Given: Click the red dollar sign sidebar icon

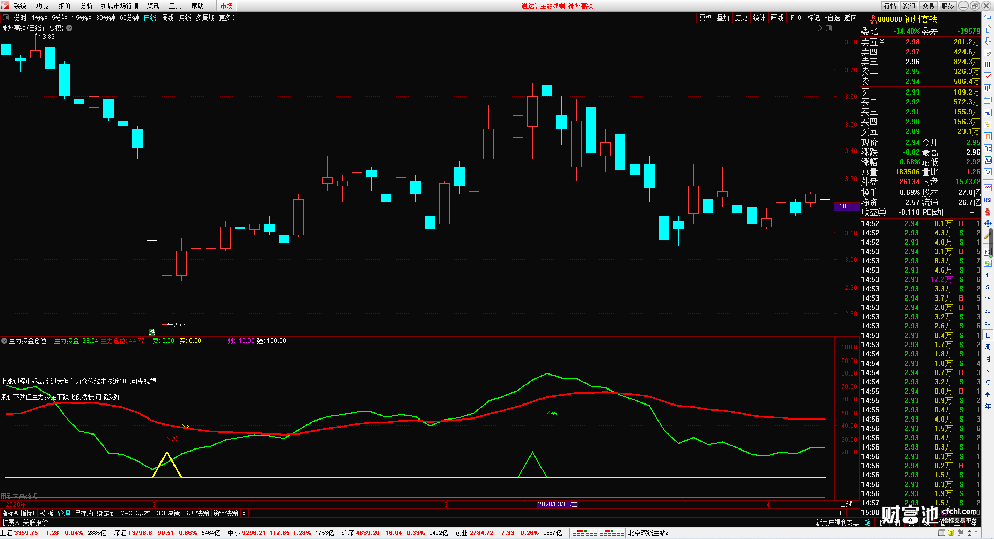Looking at the screenshot, I should tap(988, 212).
